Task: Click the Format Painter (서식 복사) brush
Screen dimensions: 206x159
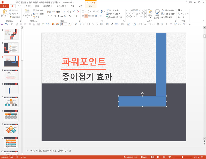Action: (14, 17)
